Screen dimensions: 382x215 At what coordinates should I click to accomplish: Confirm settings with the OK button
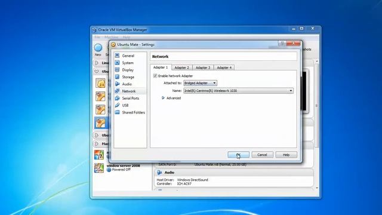click(239, 155)
